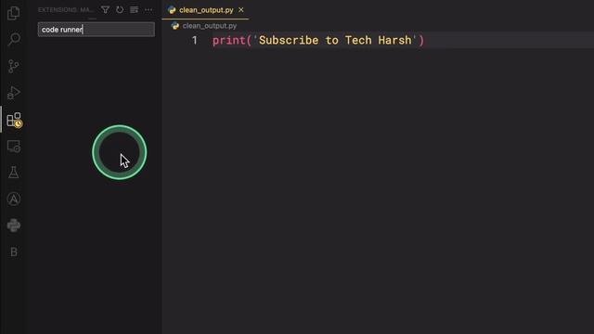Viewport: 594px width, 334px height.
Task: Click the 'Subscribe to Tech Harsh' string
Action: [335, 40]
